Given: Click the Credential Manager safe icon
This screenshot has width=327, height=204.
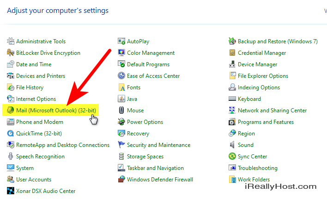Looking at the screenshot, I should (232, 52).
